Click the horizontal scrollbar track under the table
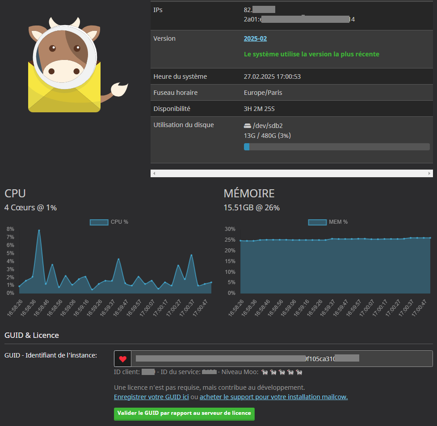 (291, 173)
